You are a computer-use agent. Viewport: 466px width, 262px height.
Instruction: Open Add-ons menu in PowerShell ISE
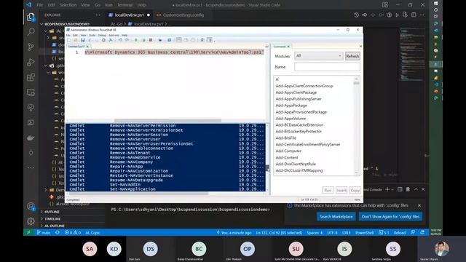[x=114, y=36]
